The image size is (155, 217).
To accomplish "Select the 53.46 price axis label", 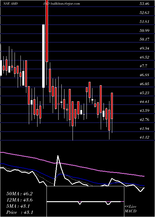I will click(x=144, y=4).
